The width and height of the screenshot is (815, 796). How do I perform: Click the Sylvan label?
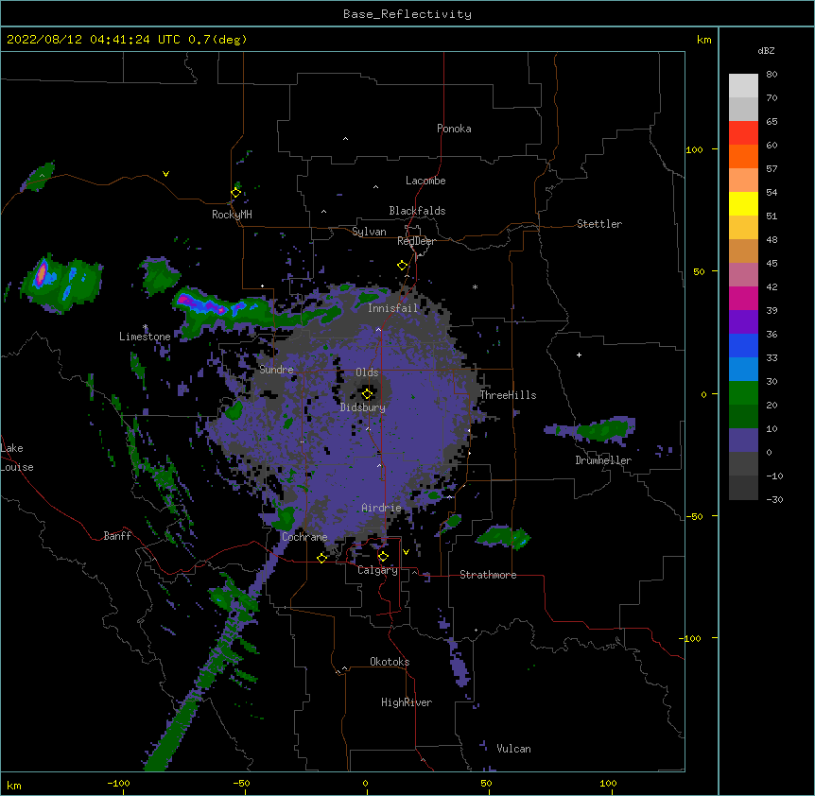coord(369,232)
